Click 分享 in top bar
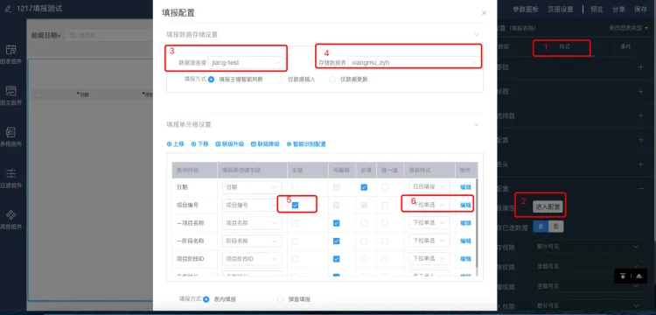Screen dimensions: 656x315 pos(618,10)
